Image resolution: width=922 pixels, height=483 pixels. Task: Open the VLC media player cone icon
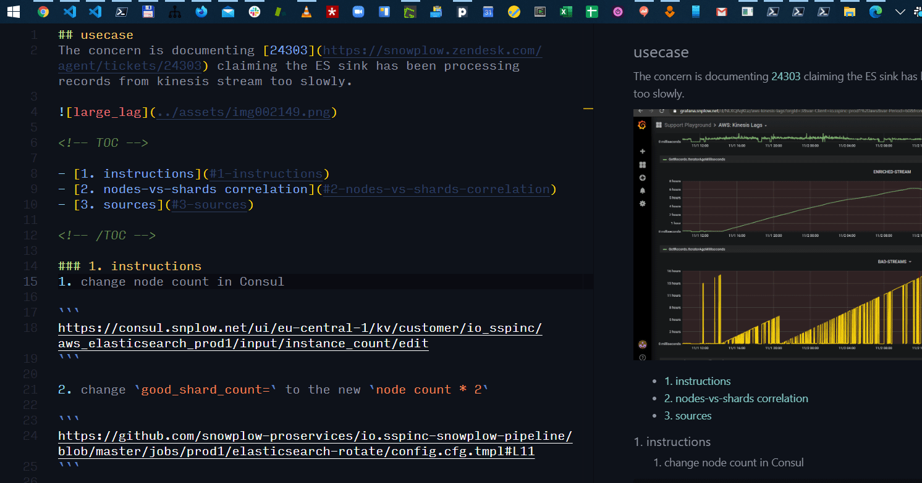pos(306,11)
